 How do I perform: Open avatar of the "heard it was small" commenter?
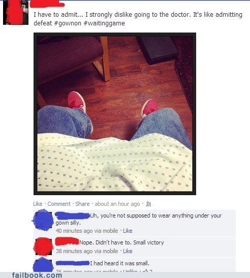[44, 265]
